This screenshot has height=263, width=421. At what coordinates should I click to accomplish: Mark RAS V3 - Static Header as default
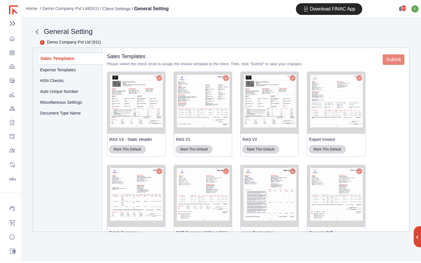tap(127, 149)
